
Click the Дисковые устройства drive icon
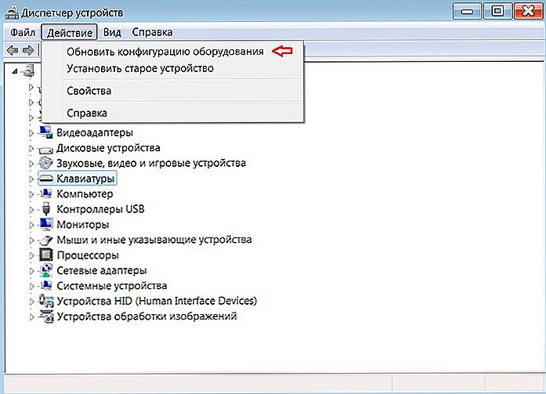pos(45,150)
